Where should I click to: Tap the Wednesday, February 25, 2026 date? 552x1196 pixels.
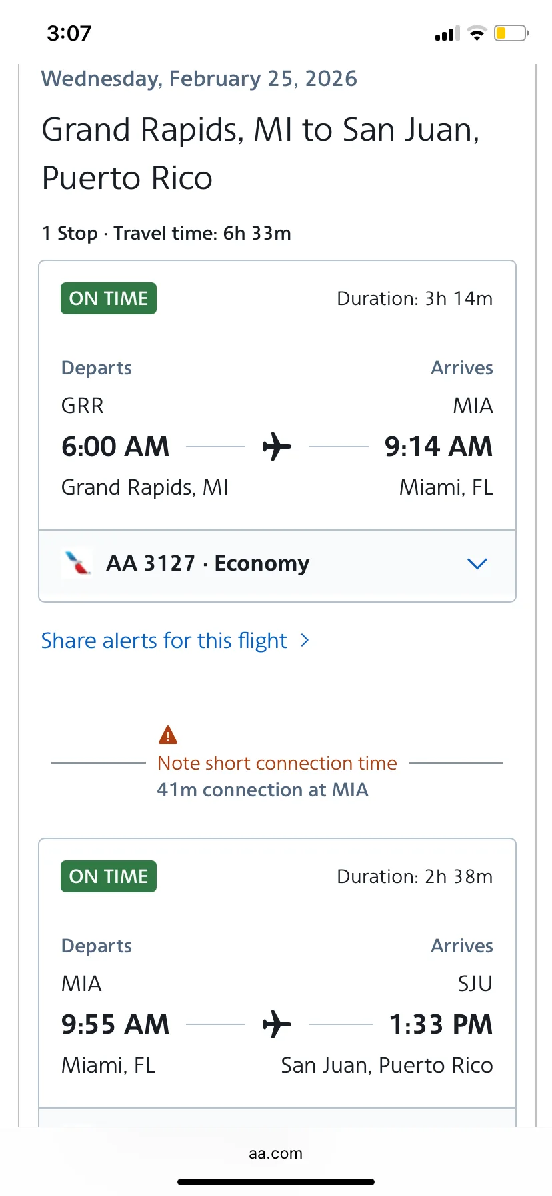point(199,79)
